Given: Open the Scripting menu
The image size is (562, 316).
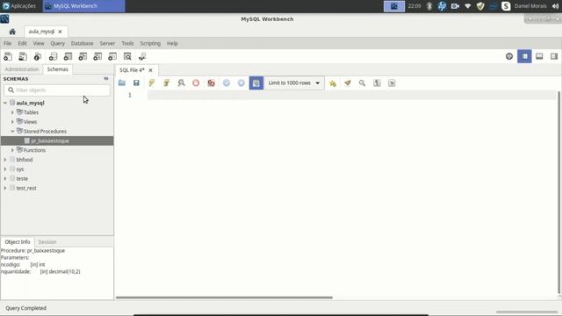Looking at the screenshot, I should click(150, 43).
